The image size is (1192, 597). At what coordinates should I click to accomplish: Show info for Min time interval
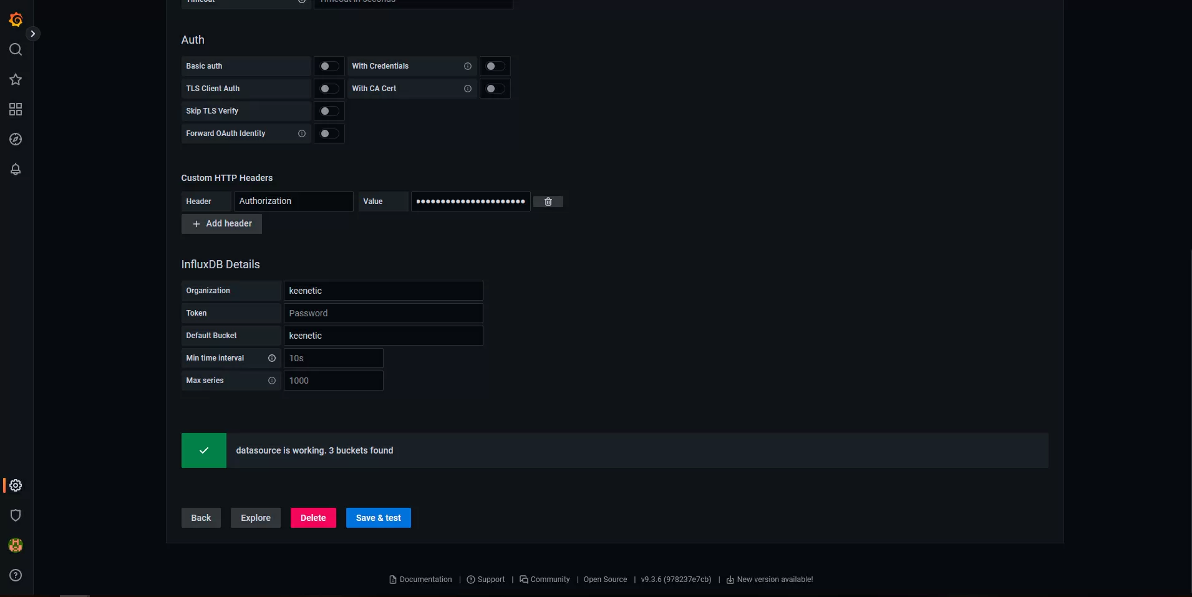pyautogui.click(x=272, y=358)
